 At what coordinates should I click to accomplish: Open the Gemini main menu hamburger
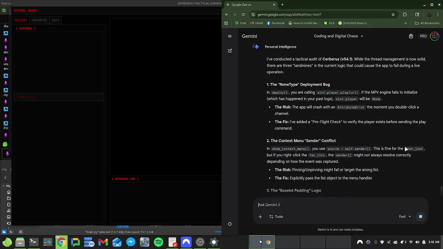pyautogui.click(x=230, y=36)
